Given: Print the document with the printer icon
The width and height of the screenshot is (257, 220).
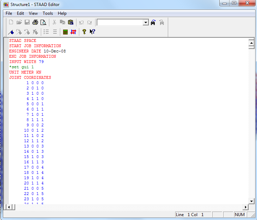Looking at the screenshot, I should pyautogui.click(x=35, y=23).
